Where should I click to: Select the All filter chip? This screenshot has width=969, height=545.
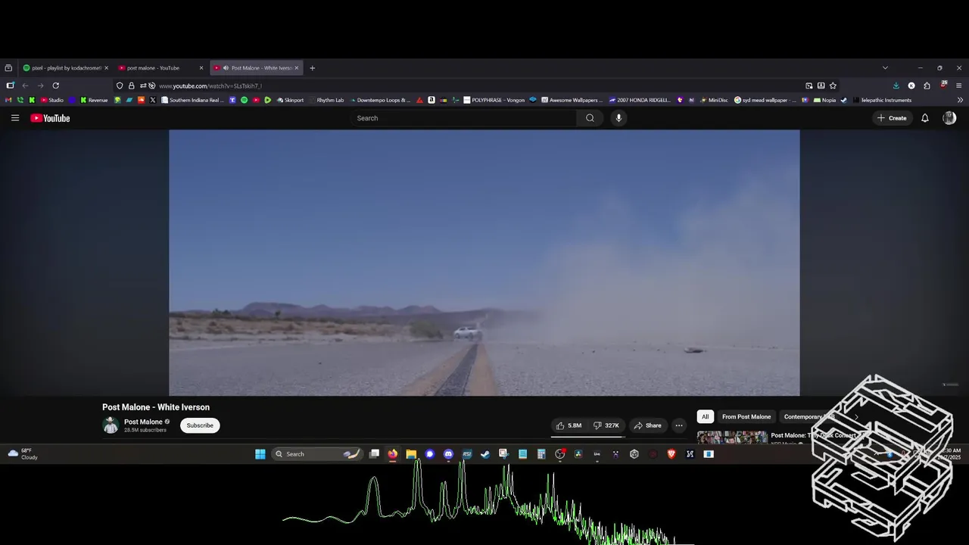click(705, 416)
